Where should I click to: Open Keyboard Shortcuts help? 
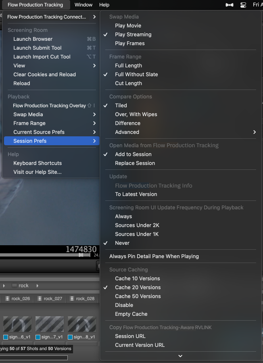[51, 163]
